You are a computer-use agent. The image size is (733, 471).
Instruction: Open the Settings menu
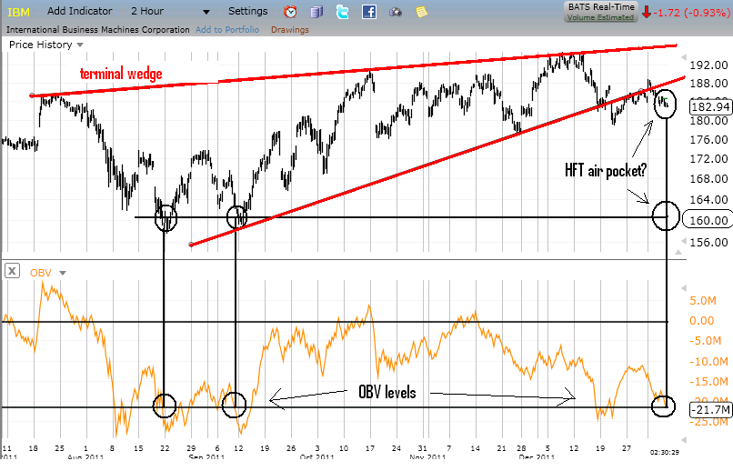(247, 11)
